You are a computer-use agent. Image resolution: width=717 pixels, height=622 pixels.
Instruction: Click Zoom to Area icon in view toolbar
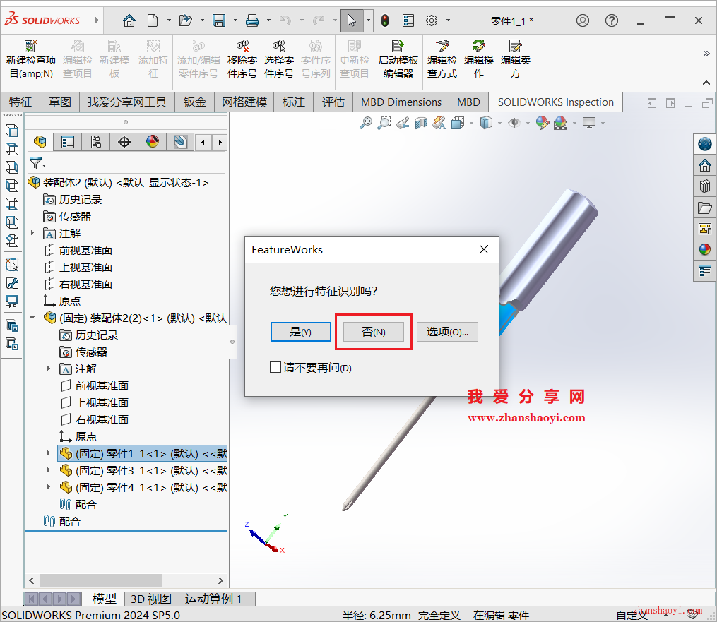tap(384, 123)
